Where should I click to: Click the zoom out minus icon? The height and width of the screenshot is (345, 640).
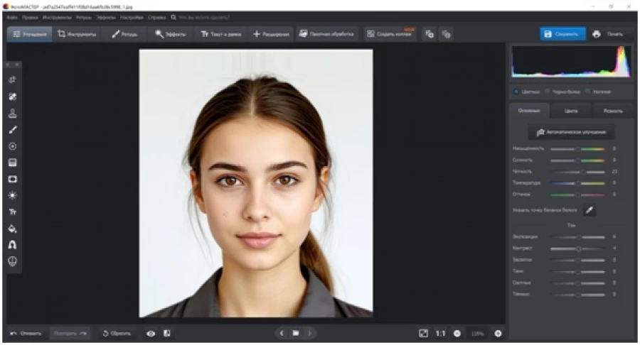pos(457,333)
